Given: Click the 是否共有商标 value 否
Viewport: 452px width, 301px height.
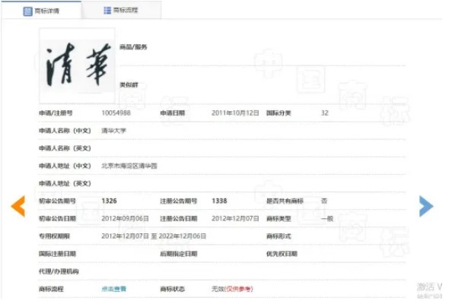Looking at the screenshot, I should [324, 201].
